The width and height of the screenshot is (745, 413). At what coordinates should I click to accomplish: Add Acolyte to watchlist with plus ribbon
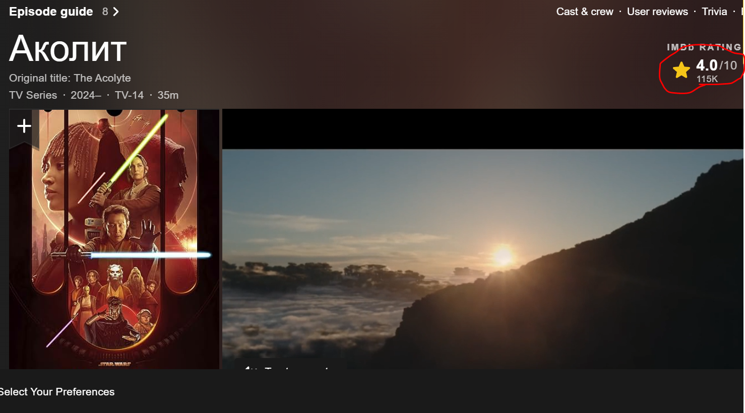24,126
